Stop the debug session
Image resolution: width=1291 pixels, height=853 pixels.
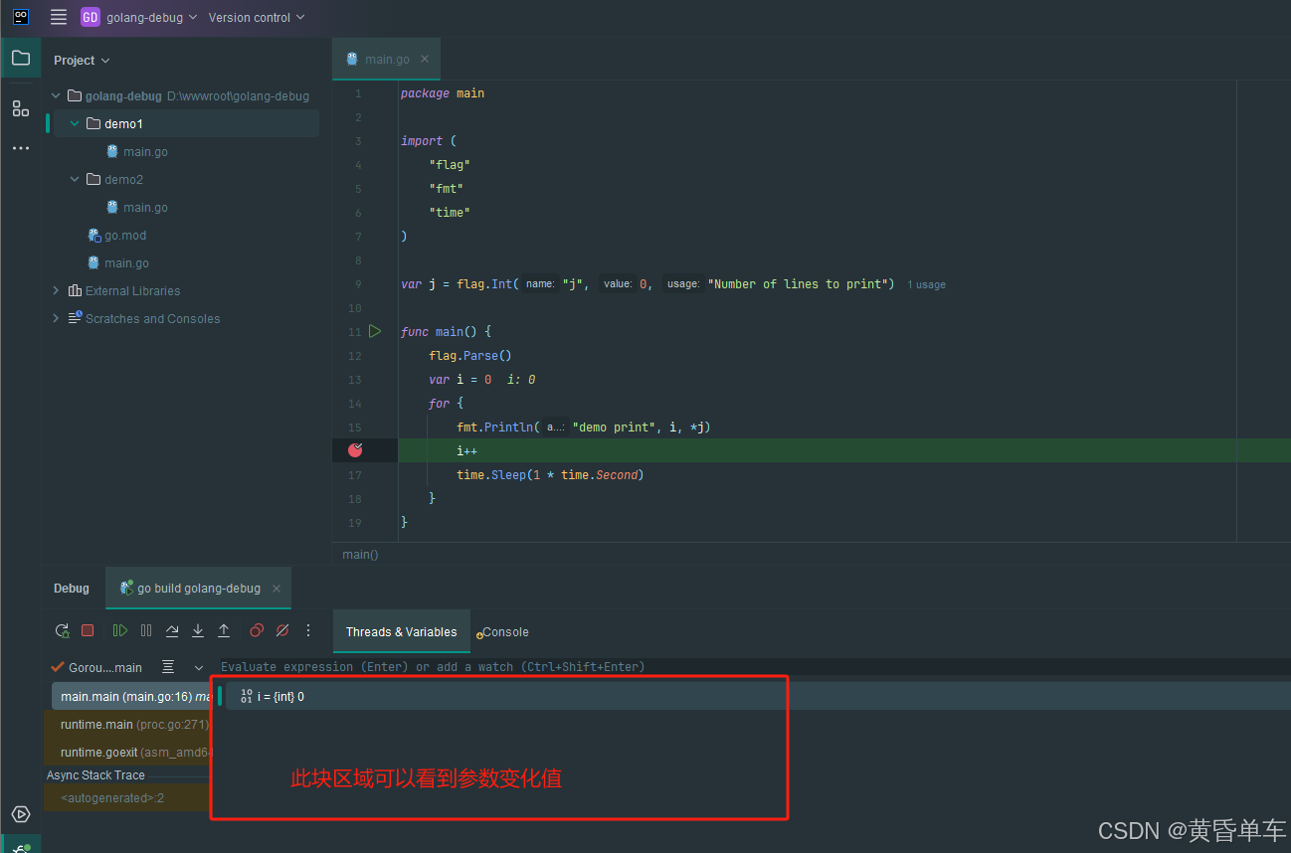click(x=88, y=630)
